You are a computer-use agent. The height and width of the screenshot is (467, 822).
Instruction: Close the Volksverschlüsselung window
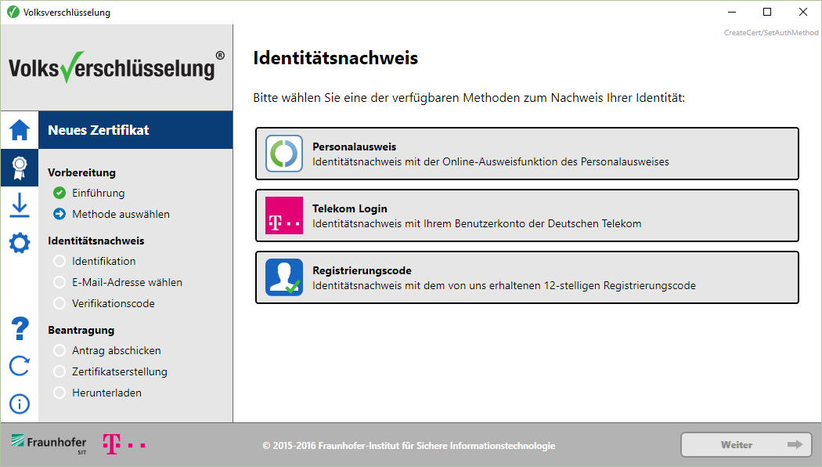coord(802,12)
